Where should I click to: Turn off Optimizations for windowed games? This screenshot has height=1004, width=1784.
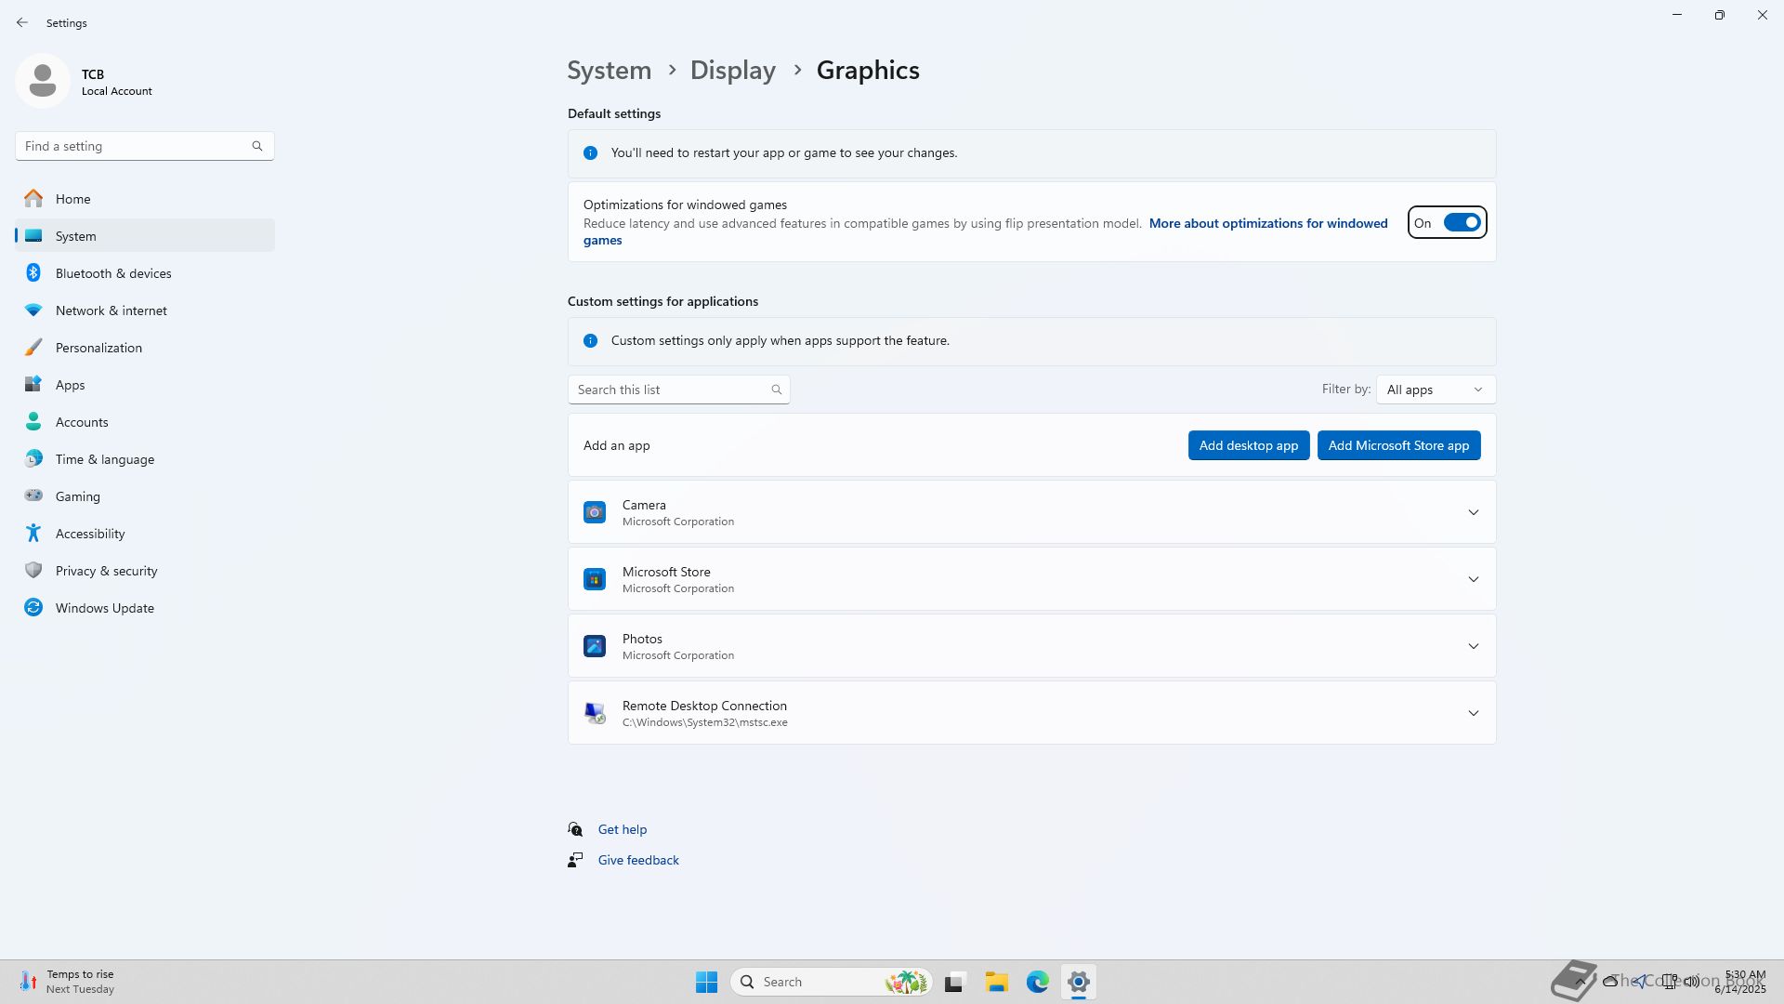point(1461,223)
